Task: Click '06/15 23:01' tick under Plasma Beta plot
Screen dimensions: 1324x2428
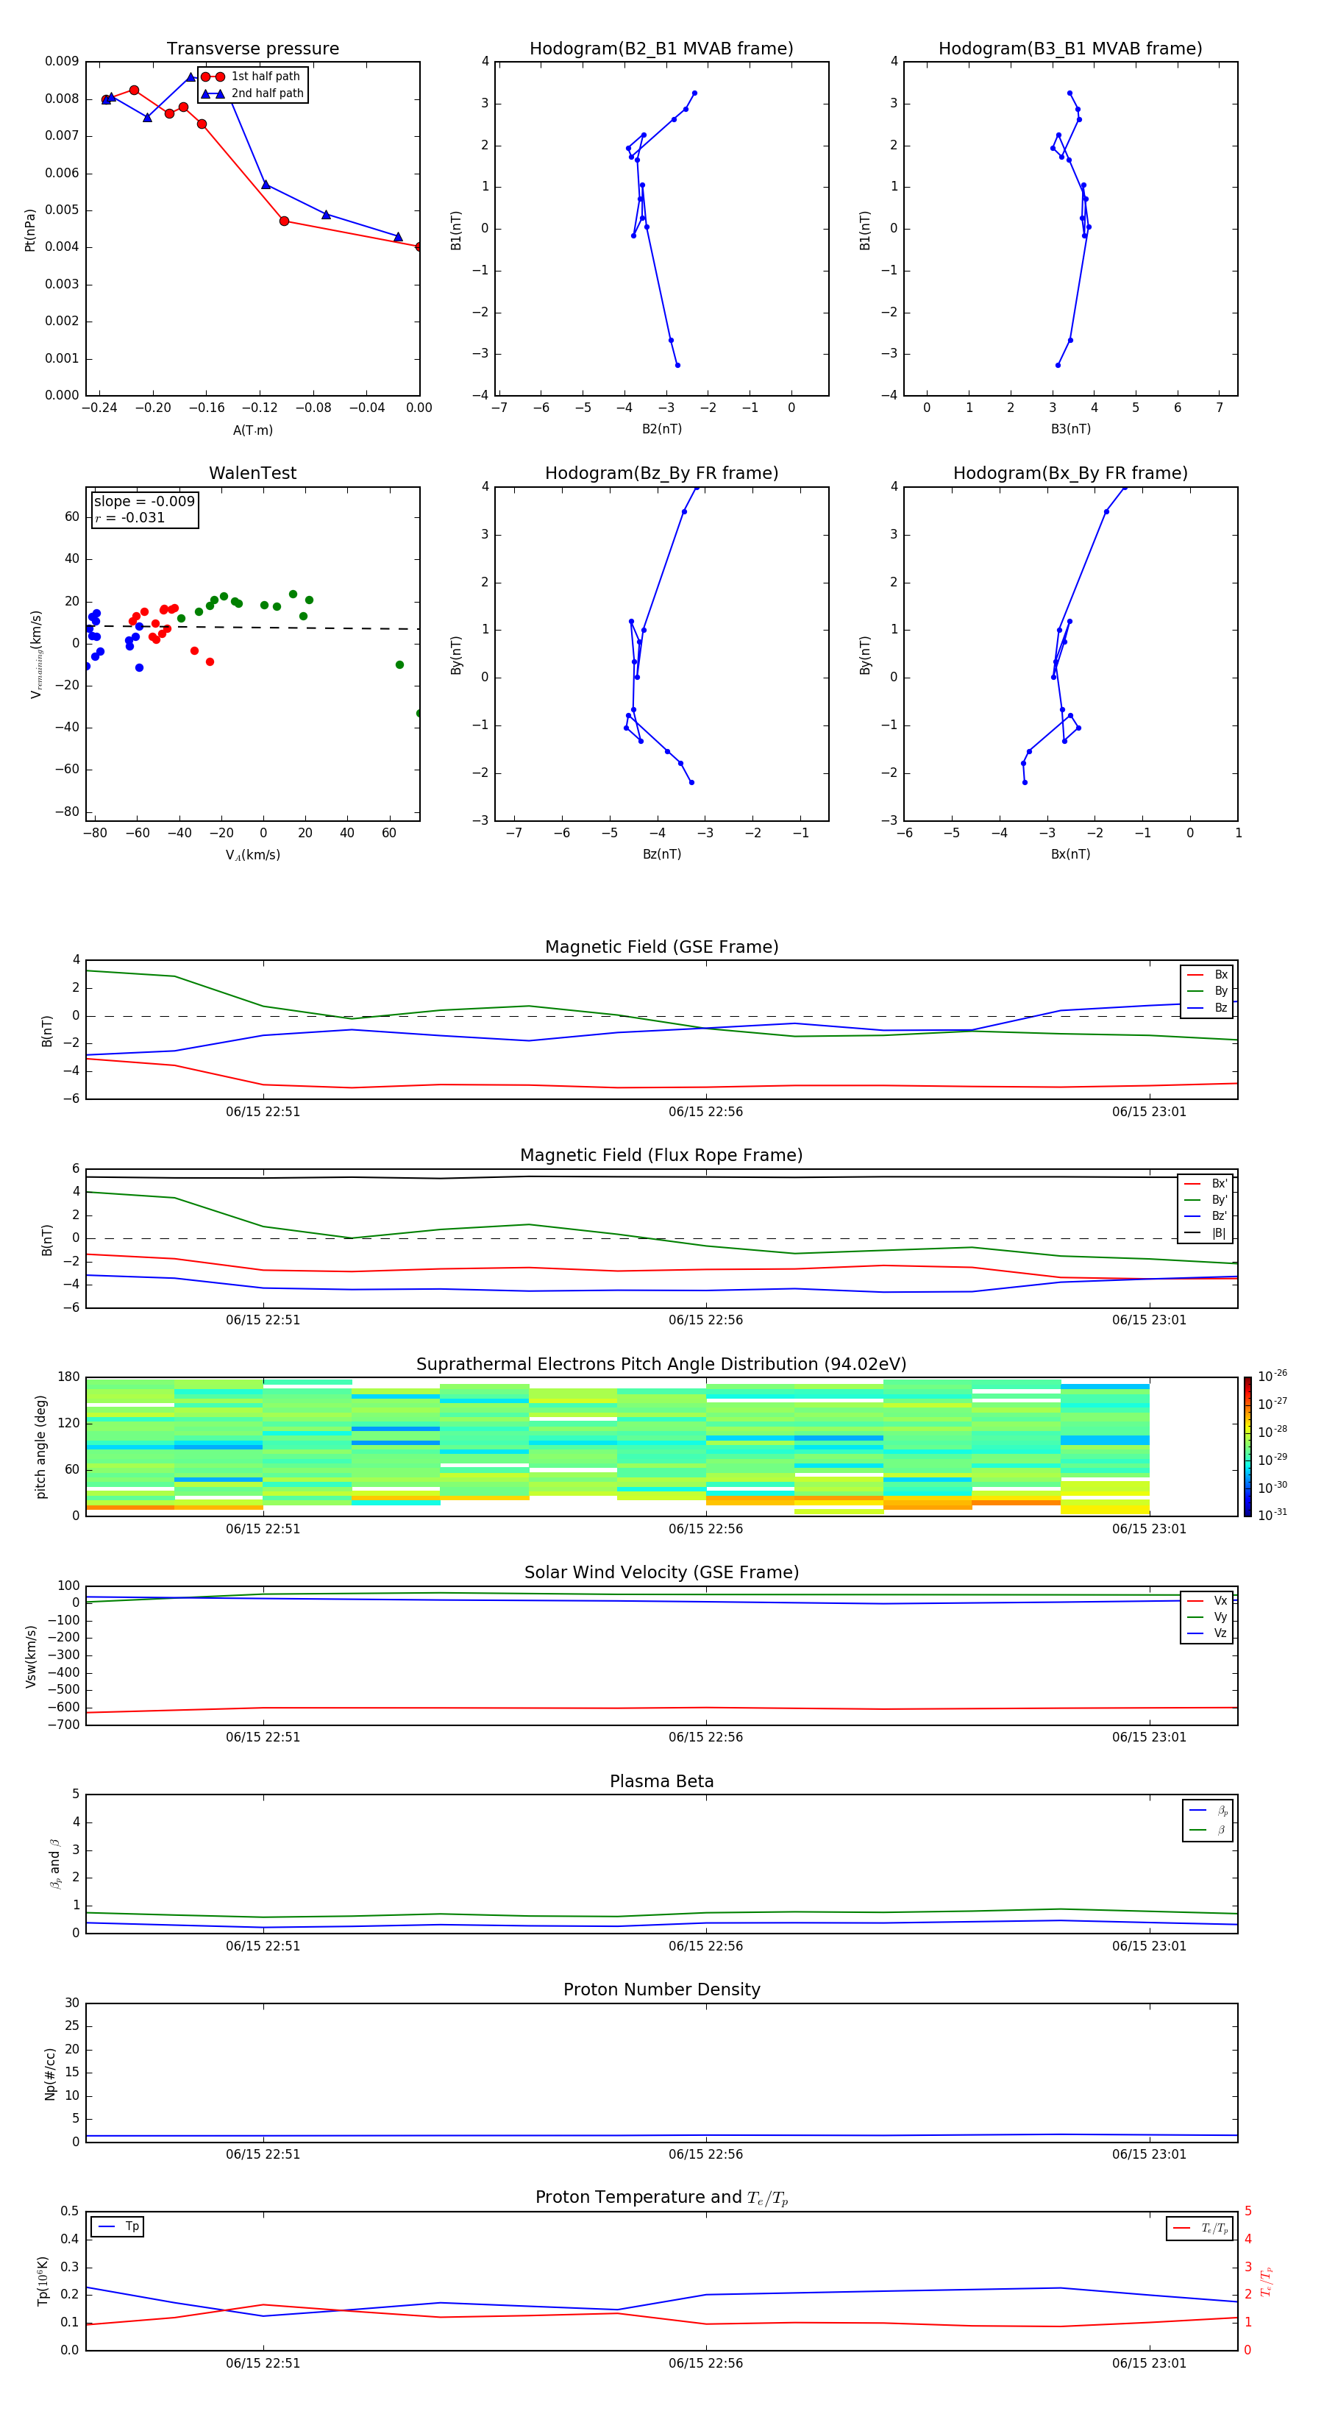Action: pos(1149,1946)
